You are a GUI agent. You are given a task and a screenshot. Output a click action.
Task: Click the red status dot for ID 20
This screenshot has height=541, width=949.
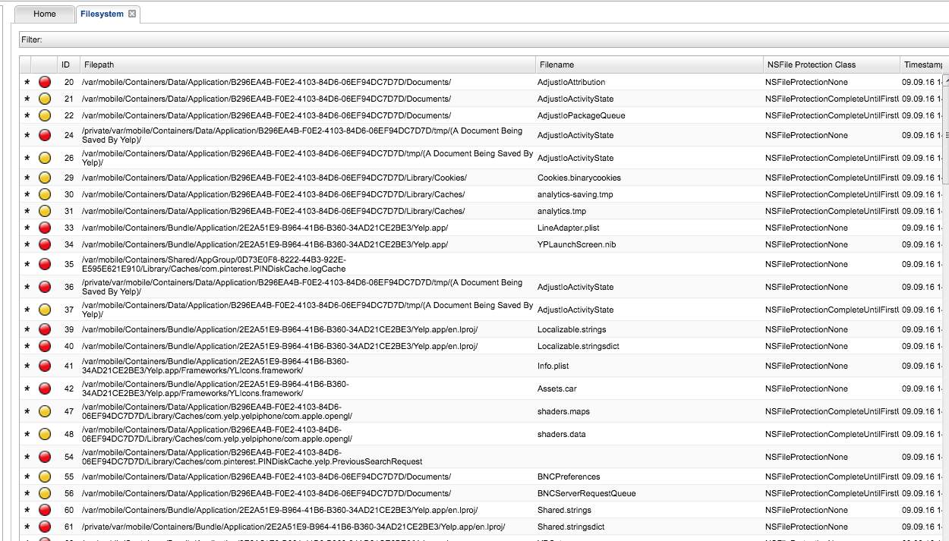point(45,82)
